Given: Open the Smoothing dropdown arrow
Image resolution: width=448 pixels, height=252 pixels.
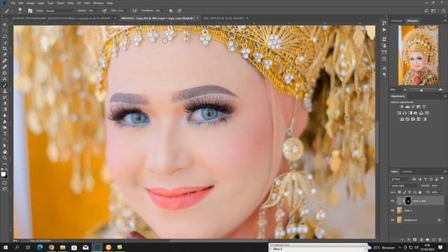Looking at the screenshot, I should coord(165,10).
